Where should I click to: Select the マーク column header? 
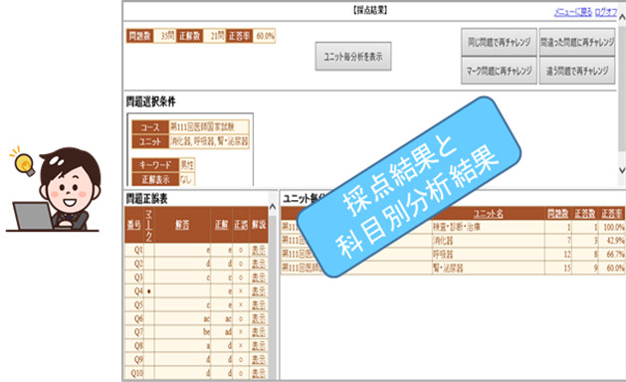pyautogui.click(x=149, y=225)
